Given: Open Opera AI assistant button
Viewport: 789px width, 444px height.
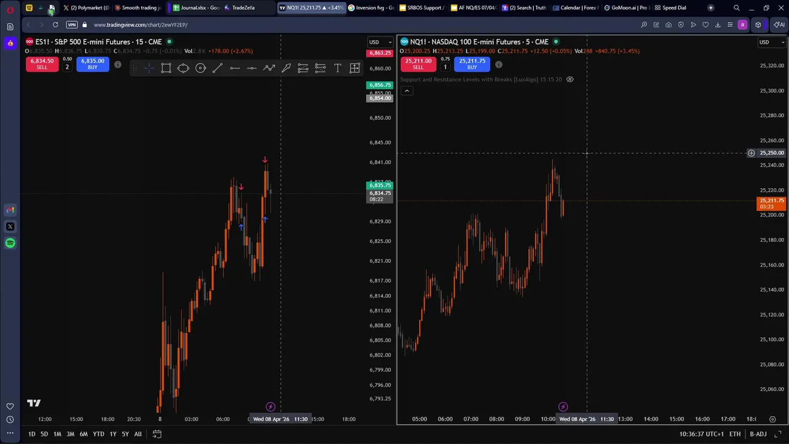Looking at the screenshot, I should pos(779,25).
